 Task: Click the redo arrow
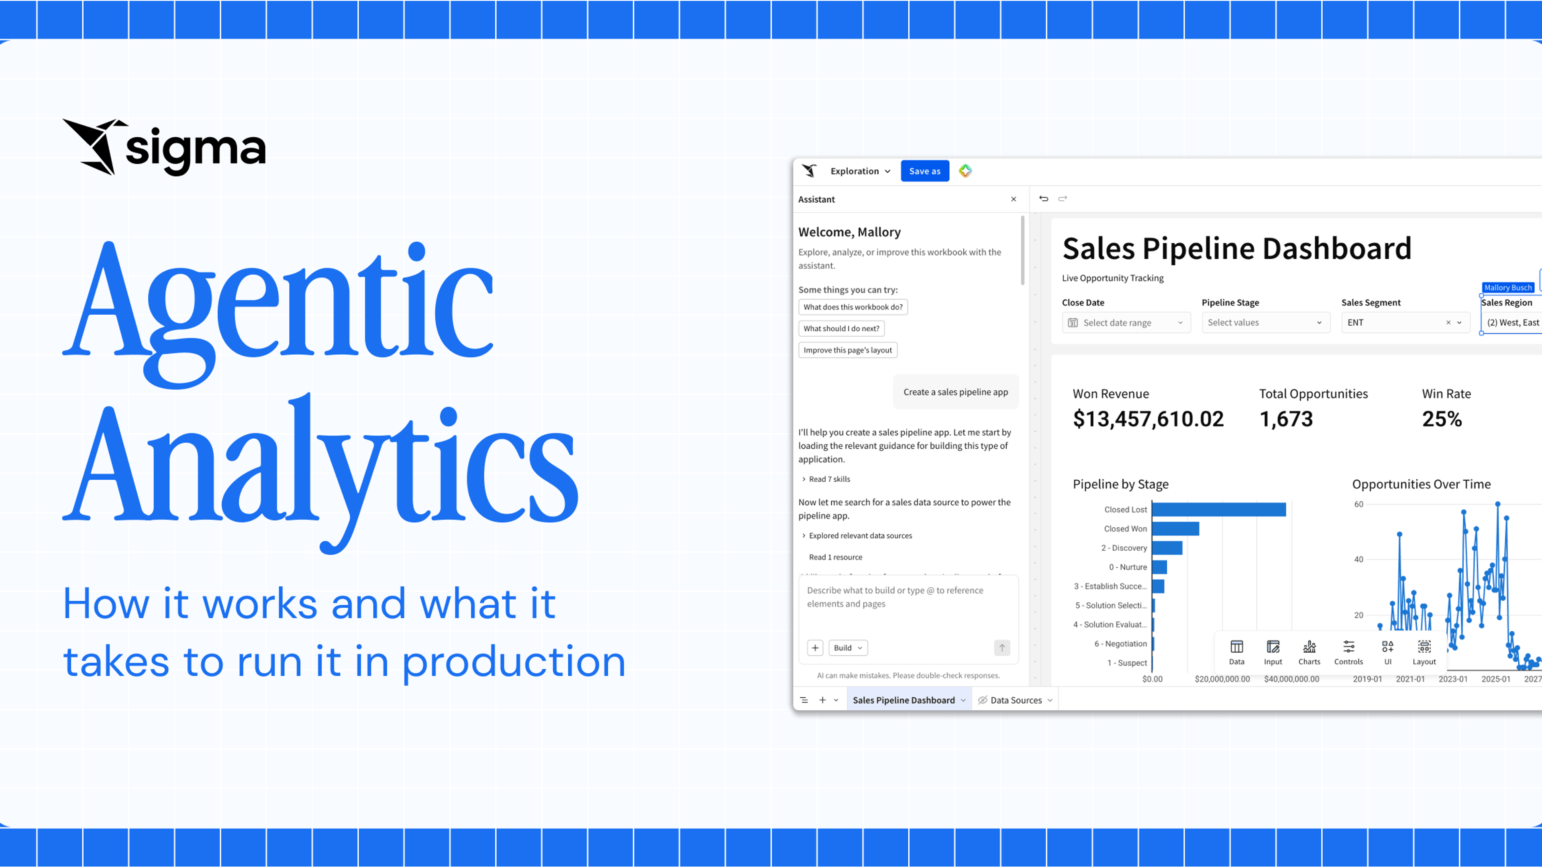(x=1063, y=199)
